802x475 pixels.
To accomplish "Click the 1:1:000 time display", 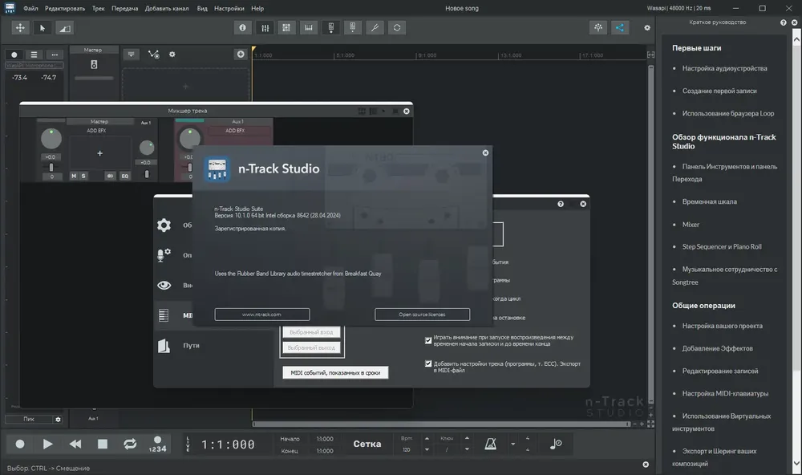I will (228, 445).
